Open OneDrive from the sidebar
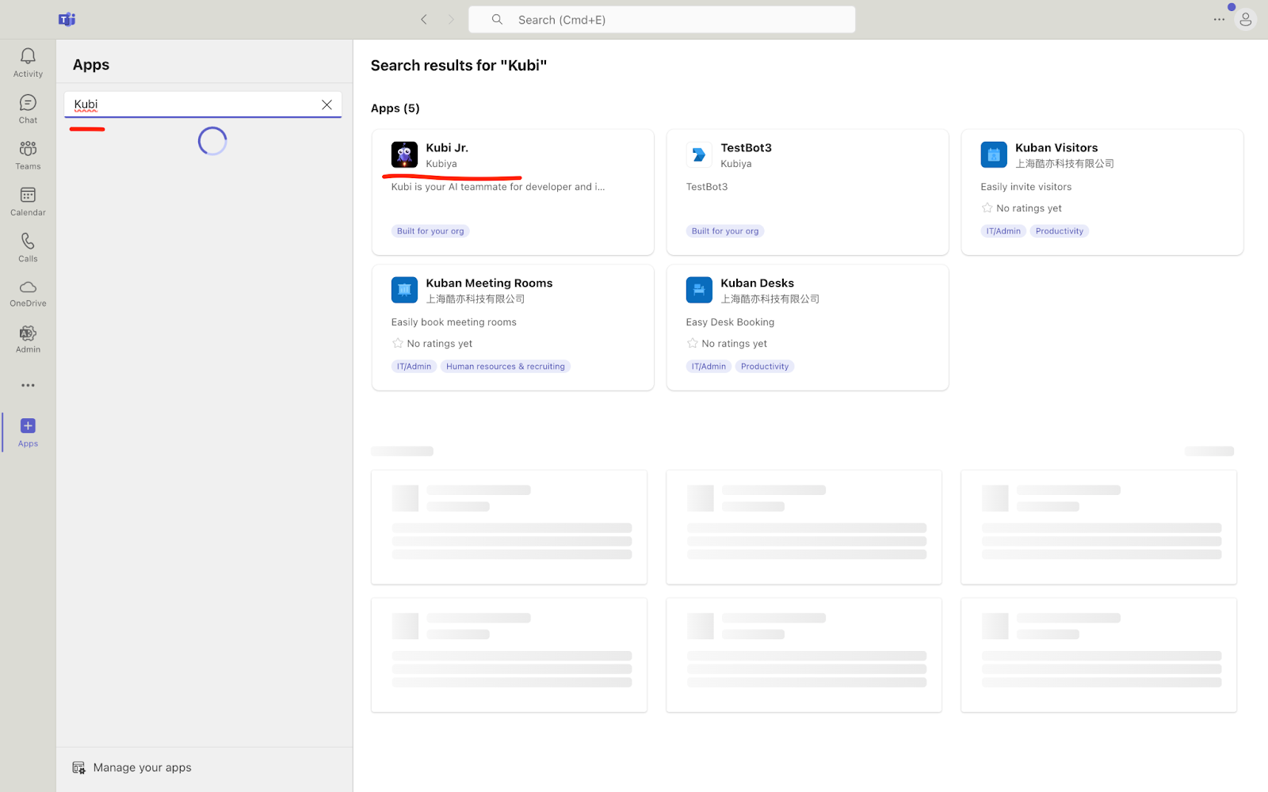 click(28, 294)
